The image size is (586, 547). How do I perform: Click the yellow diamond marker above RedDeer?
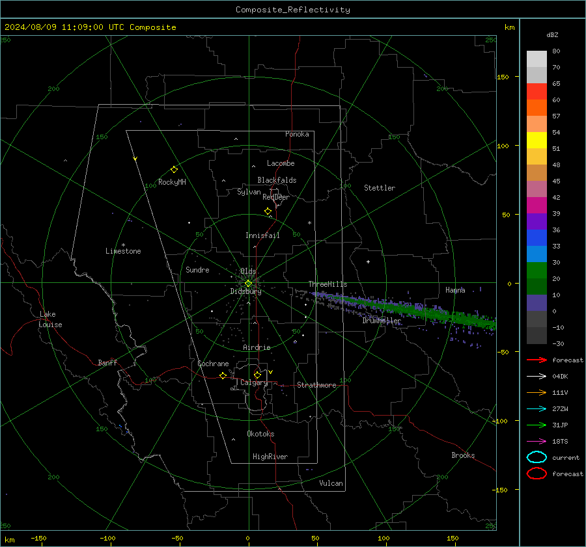(268, 211)
